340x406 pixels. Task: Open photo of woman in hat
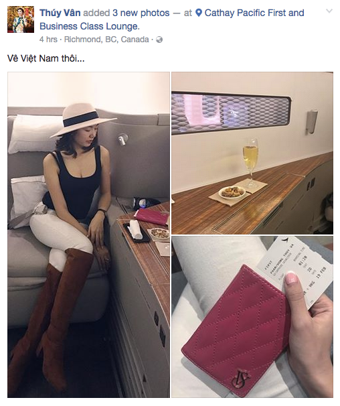(x=88, y=234)
